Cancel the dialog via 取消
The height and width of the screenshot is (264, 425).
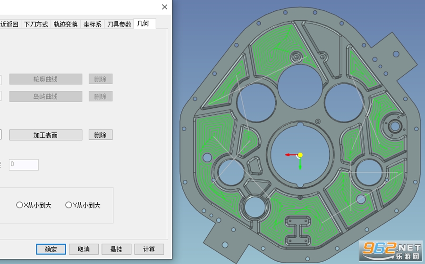[84, 249]
